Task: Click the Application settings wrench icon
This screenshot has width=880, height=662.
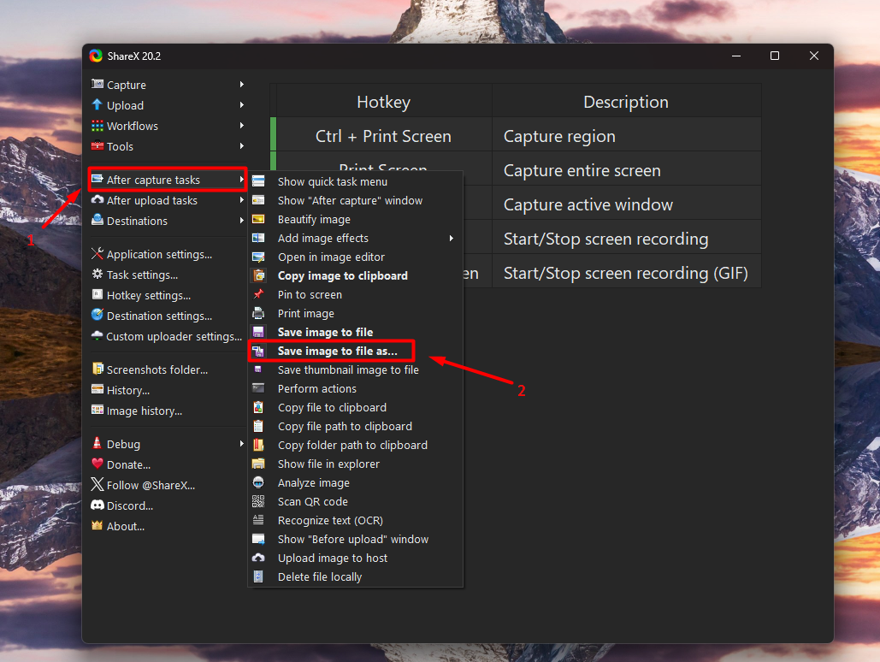Action: pyautogui.click(x=97, y=254)
